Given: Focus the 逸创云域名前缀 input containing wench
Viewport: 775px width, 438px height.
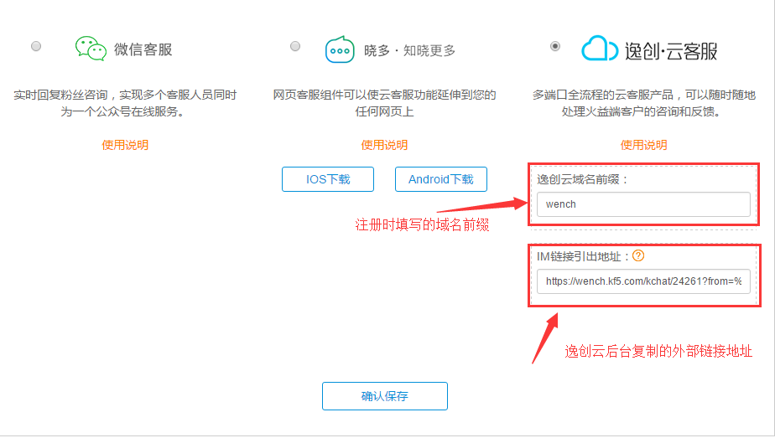Looking at the screenshot, I should click(x=643, y=204).
